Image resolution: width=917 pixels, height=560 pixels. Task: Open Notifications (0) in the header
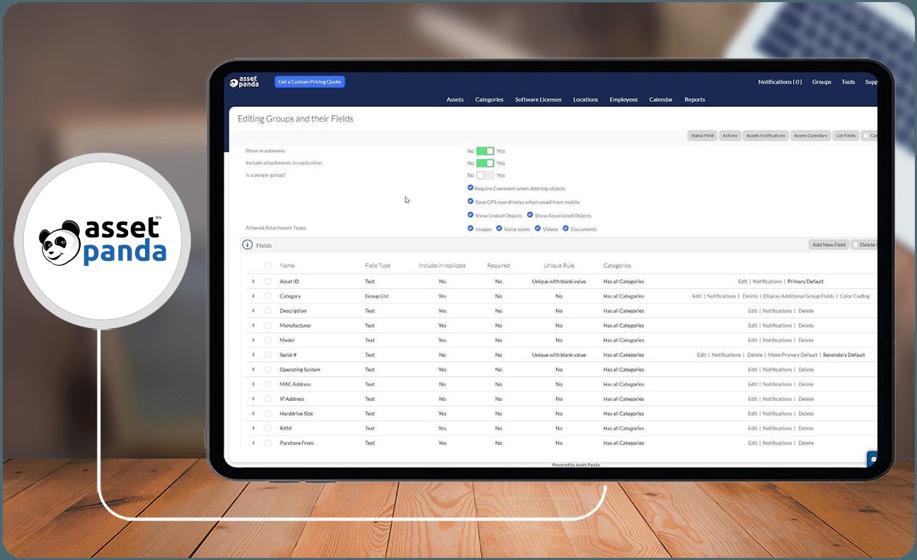click(x=780, y=82)
